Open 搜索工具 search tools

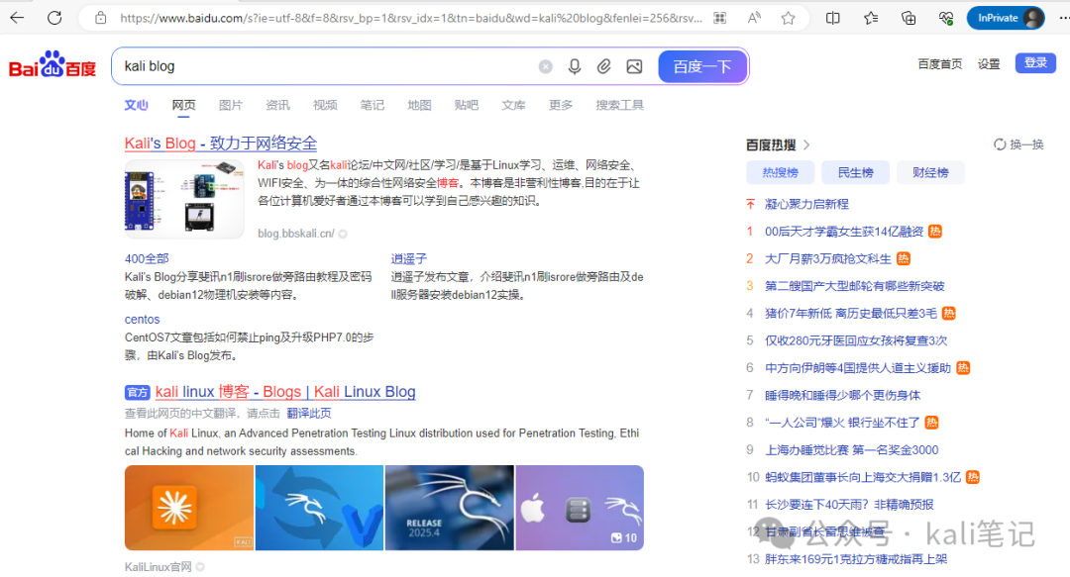[x=619, y=105]
